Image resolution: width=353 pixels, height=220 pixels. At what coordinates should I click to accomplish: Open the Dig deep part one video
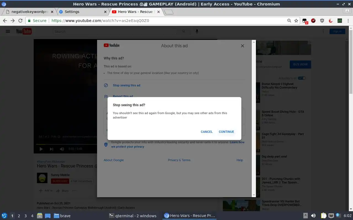tap(274, 156)
